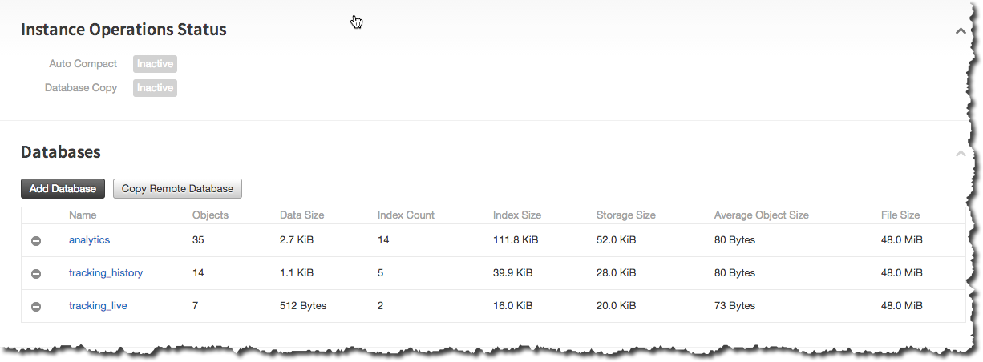
Task: Click the Auto Compact Inactive badge
Action: click(x=155, y=64)
